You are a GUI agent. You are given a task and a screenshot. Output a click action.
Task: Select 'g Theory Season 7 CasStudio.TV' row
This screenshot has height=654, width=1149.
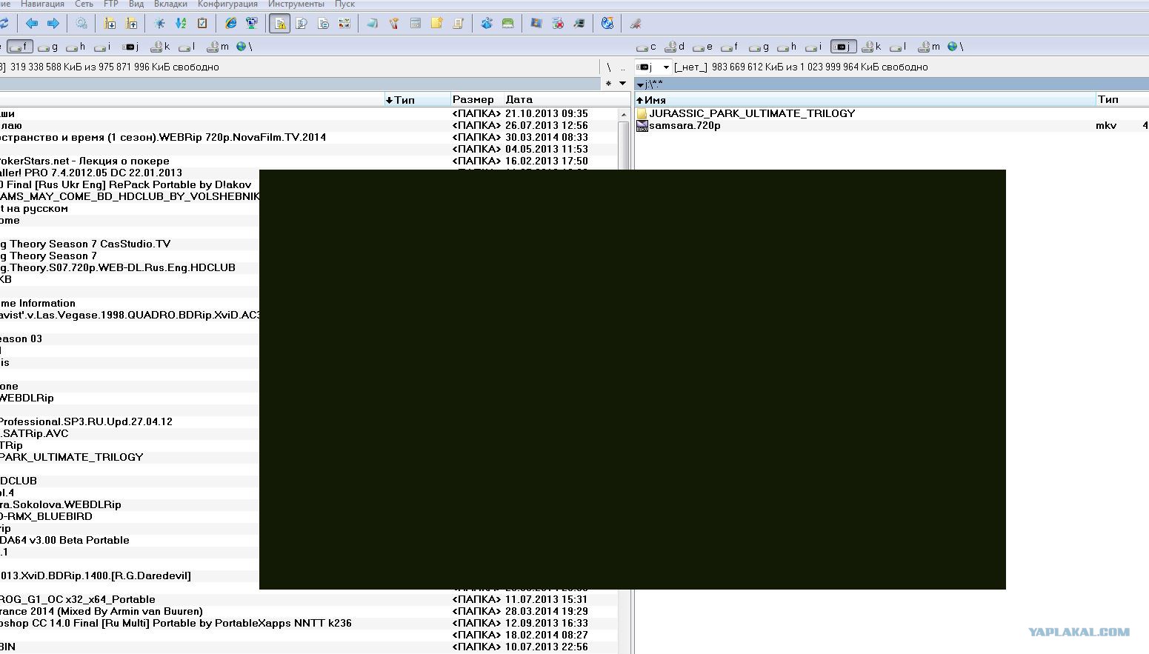click(x=85, y=244)
